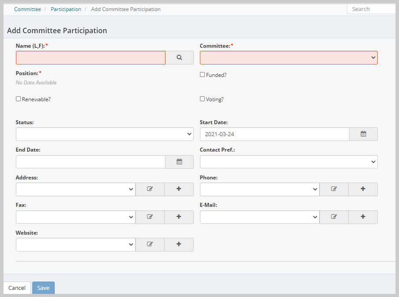Open the Start Date calendar picker
The height and width of the screenshot is (297, 399).
(363, 134)
